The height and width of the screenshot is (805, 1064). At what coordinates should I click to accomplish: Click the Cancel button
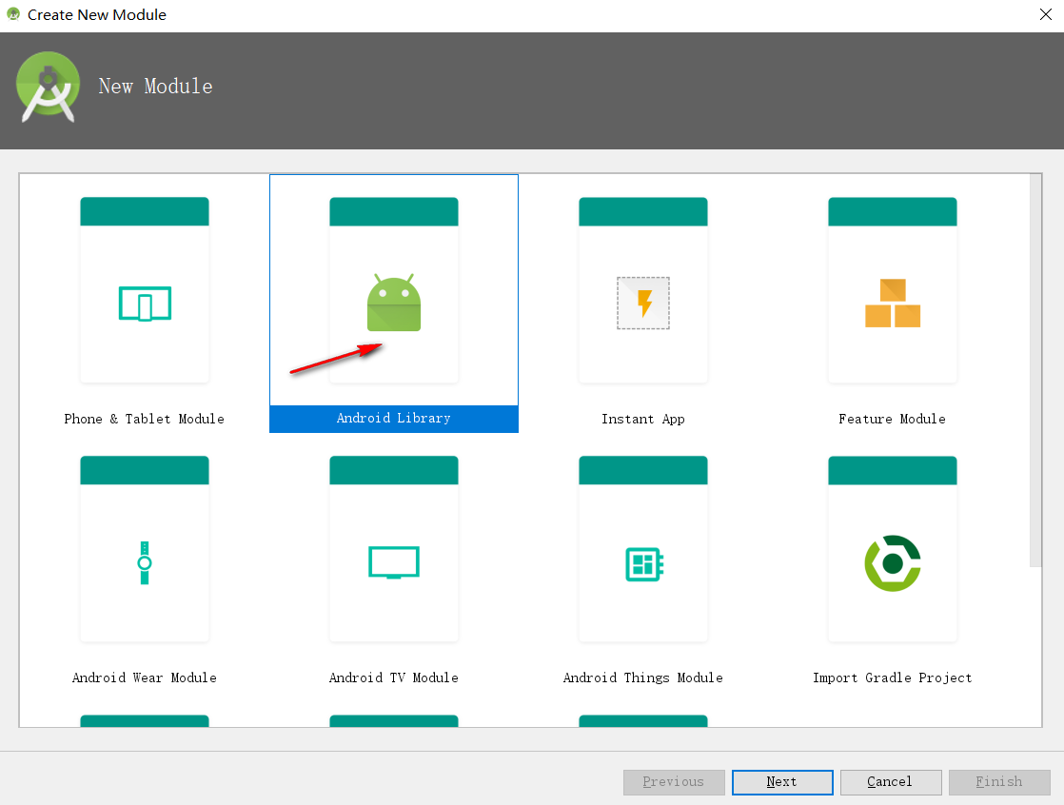pyautogui.click(x=890, y=782)
